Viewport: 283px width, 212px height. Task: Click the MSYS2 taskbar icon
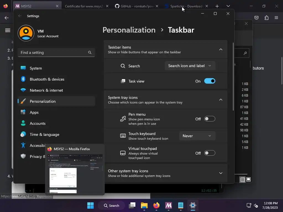tap(169, 205)
